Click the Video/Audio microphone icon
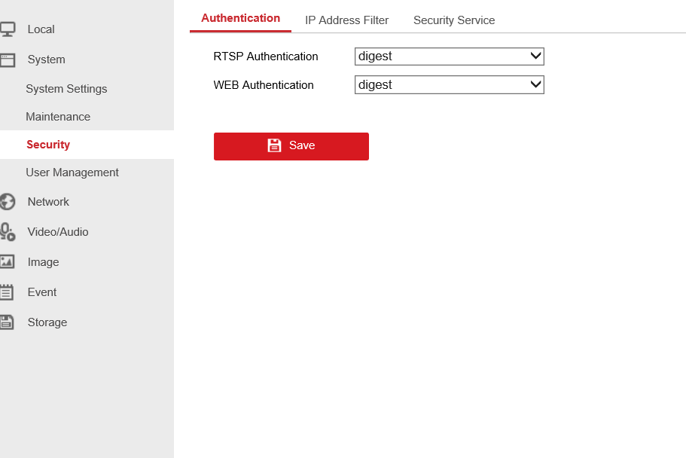Viewport: 686px width, 458px height. click(8, 232)
